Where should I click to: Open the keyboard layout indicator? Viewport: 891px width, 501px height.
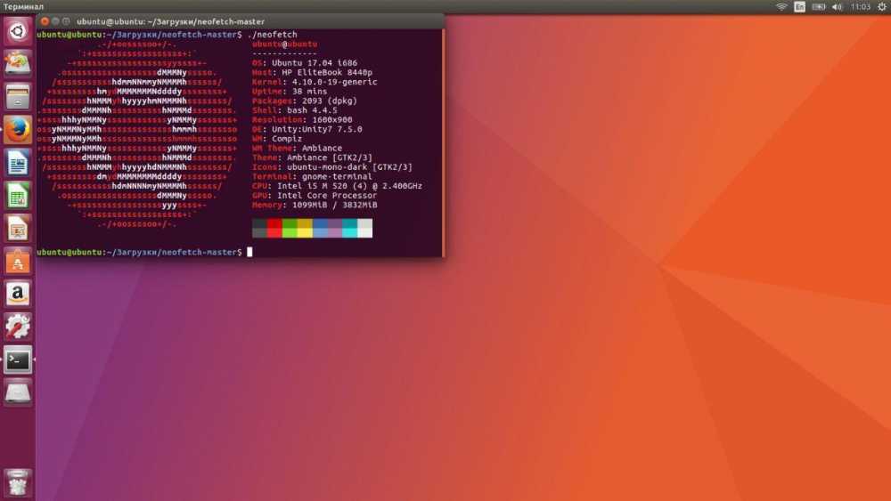coord(799,7)
